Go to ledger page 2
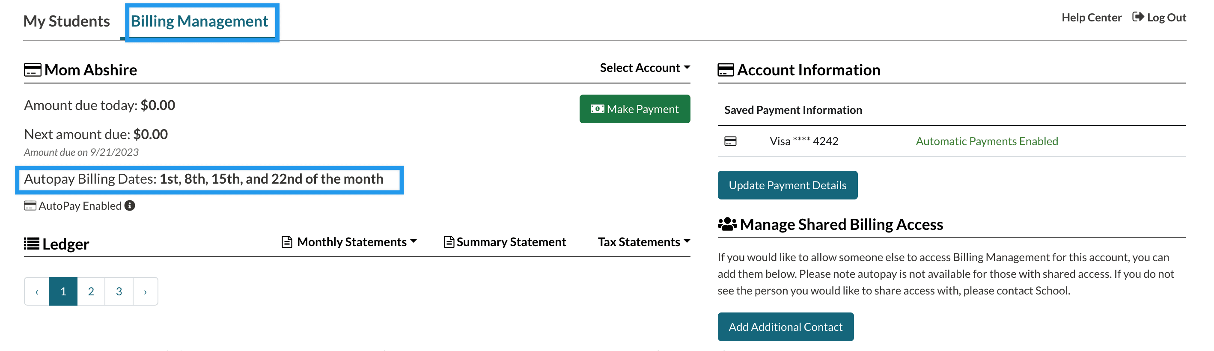 click(x=91, y=292)
